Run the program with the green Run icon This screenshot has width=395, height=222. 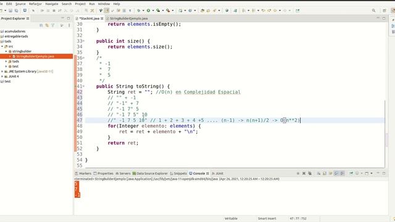[148, 10]
